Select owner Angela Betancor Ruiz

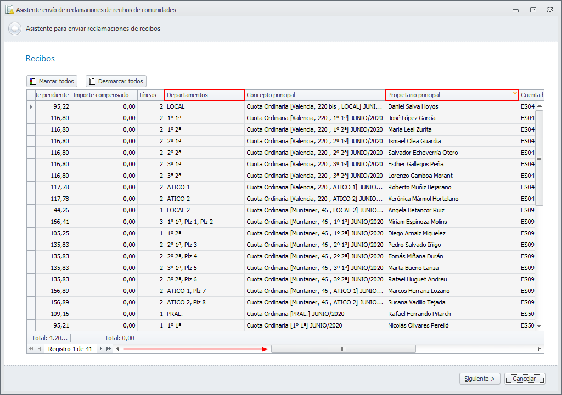[x=416, y=210]
